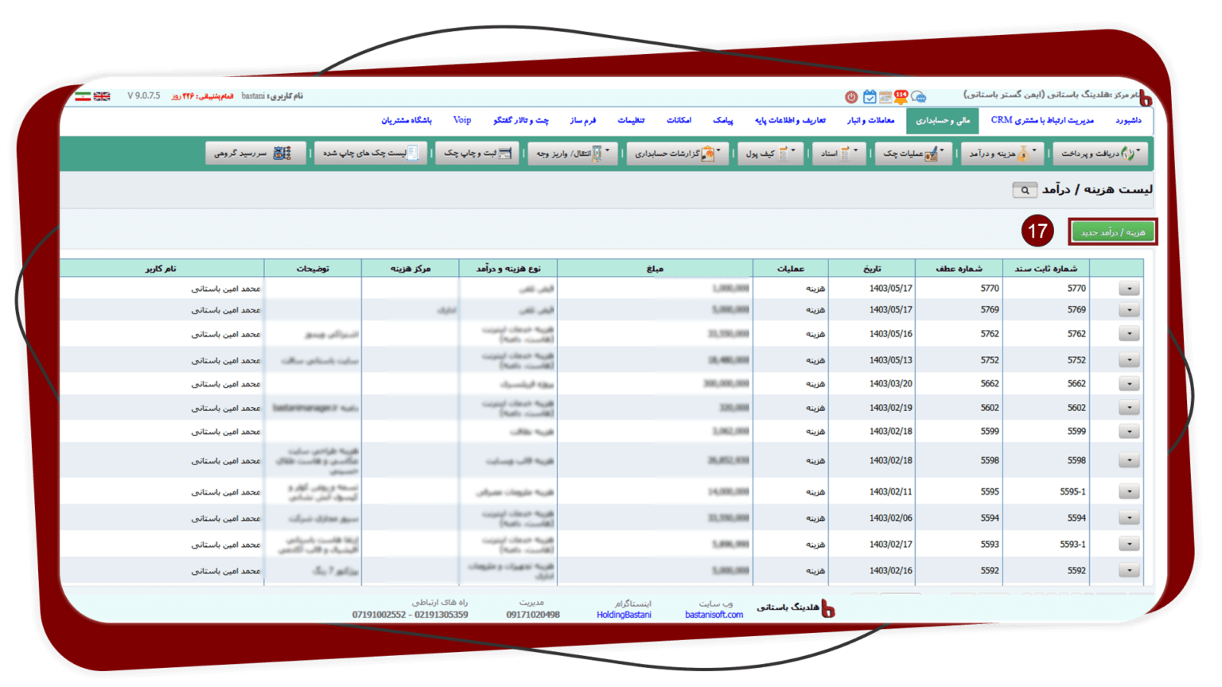
Task: Expand the row actions dropdown for 5769
Action: click(x=1129, y=310)
